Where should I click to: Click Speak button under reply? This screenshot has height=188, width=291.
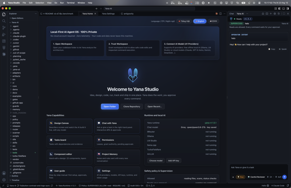[x=283, y=49]
